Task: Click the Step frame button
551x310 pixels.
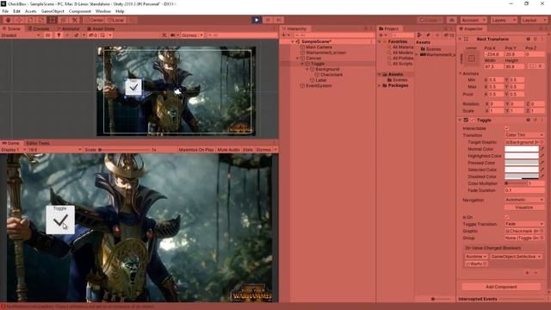Action: [279, 20]
